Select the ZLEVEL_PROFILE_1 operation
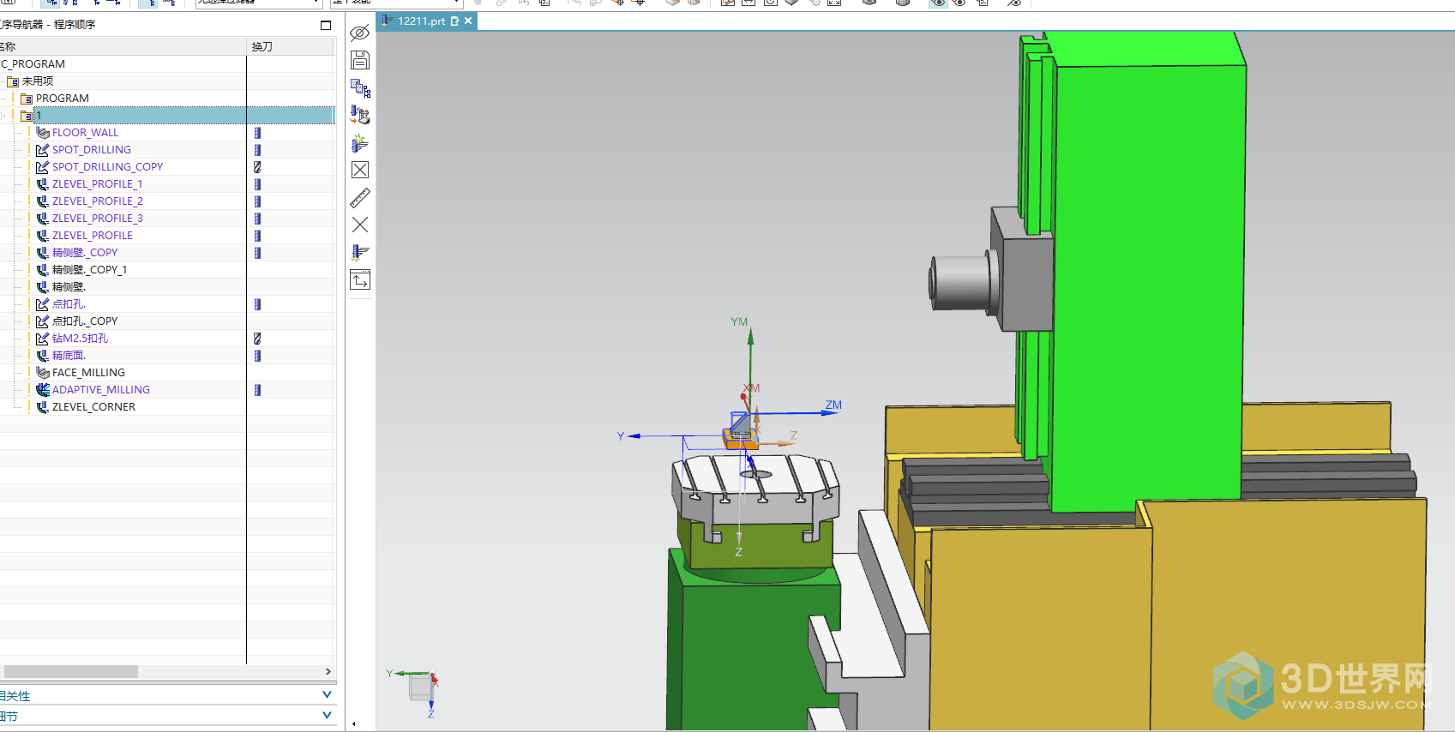1455x732 pixels. click(x=97, y=184)
